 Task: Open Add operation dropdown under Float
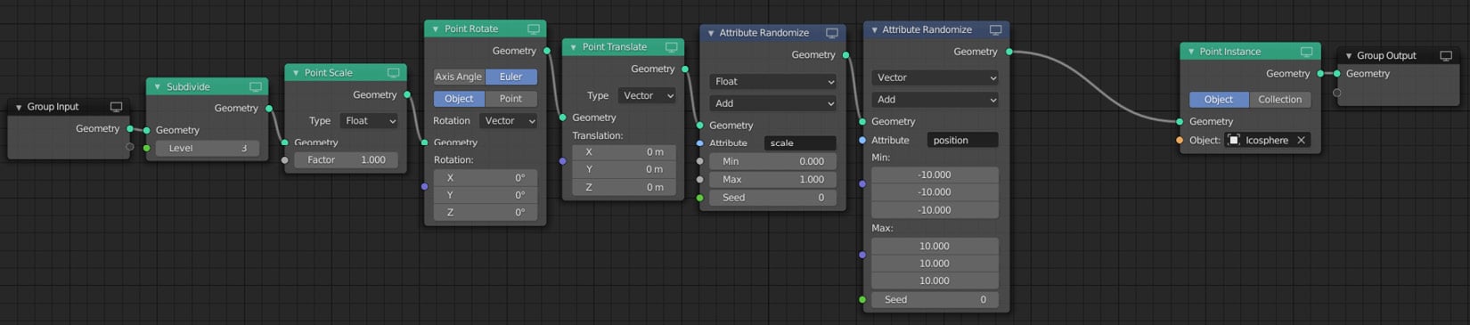click(772, 103)
